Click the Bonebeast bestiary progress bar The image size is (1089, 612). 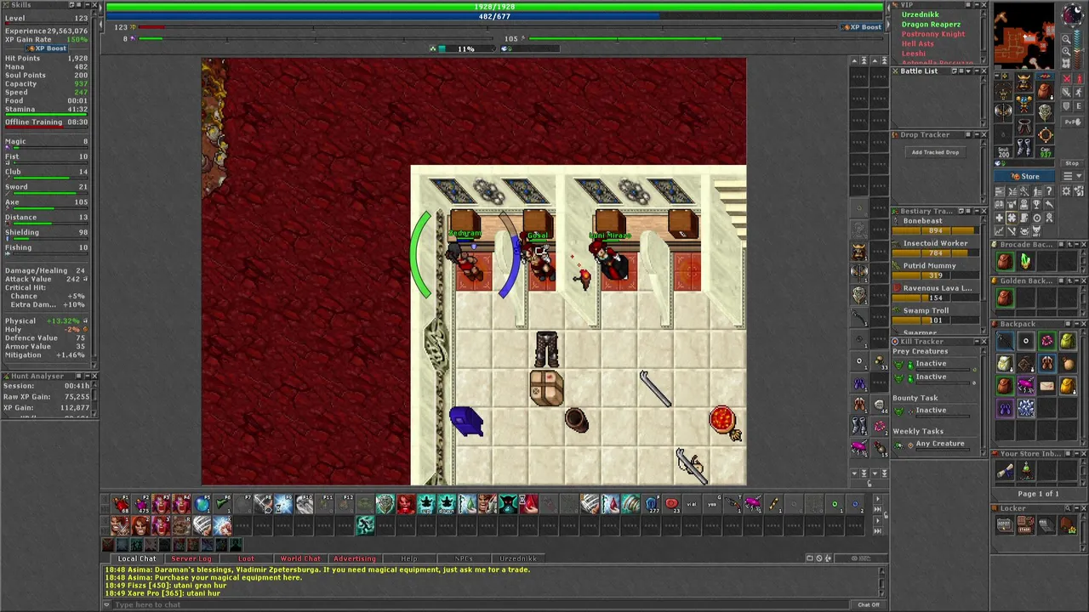click(x=933, y=230)
